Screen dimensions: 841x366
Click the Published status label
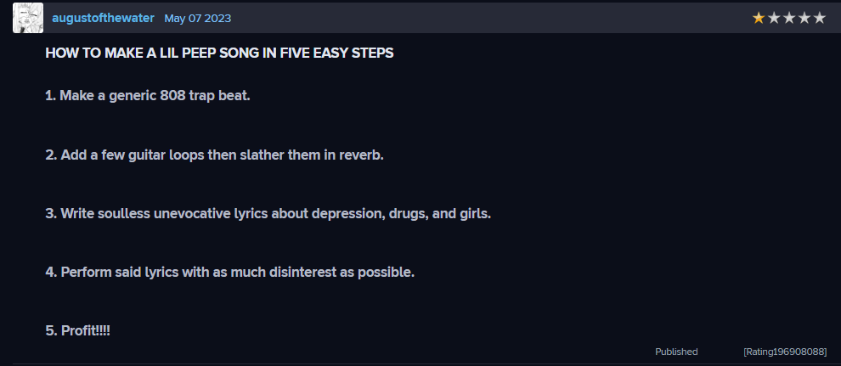tap(676, 352)
